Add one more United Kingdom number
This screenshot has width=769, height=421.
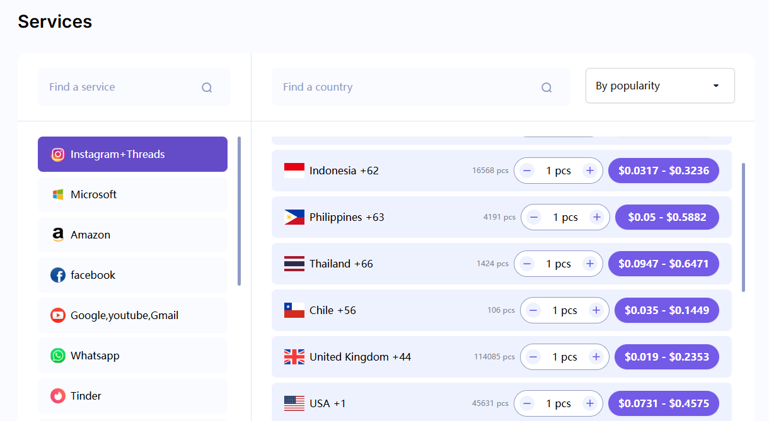tap(596, 357)
